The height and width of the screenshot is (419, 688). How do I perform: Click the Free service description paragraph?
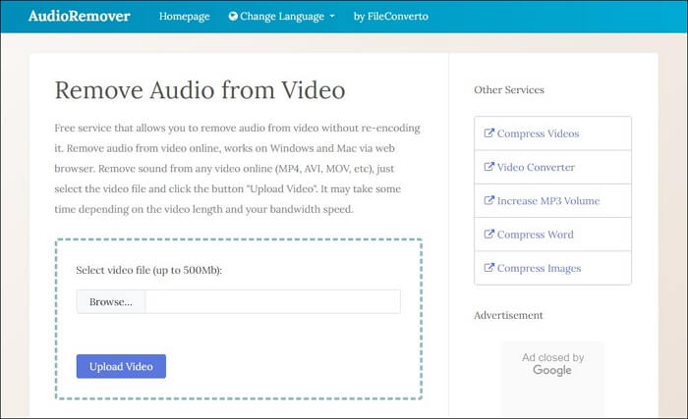click(x=237, y=169)
